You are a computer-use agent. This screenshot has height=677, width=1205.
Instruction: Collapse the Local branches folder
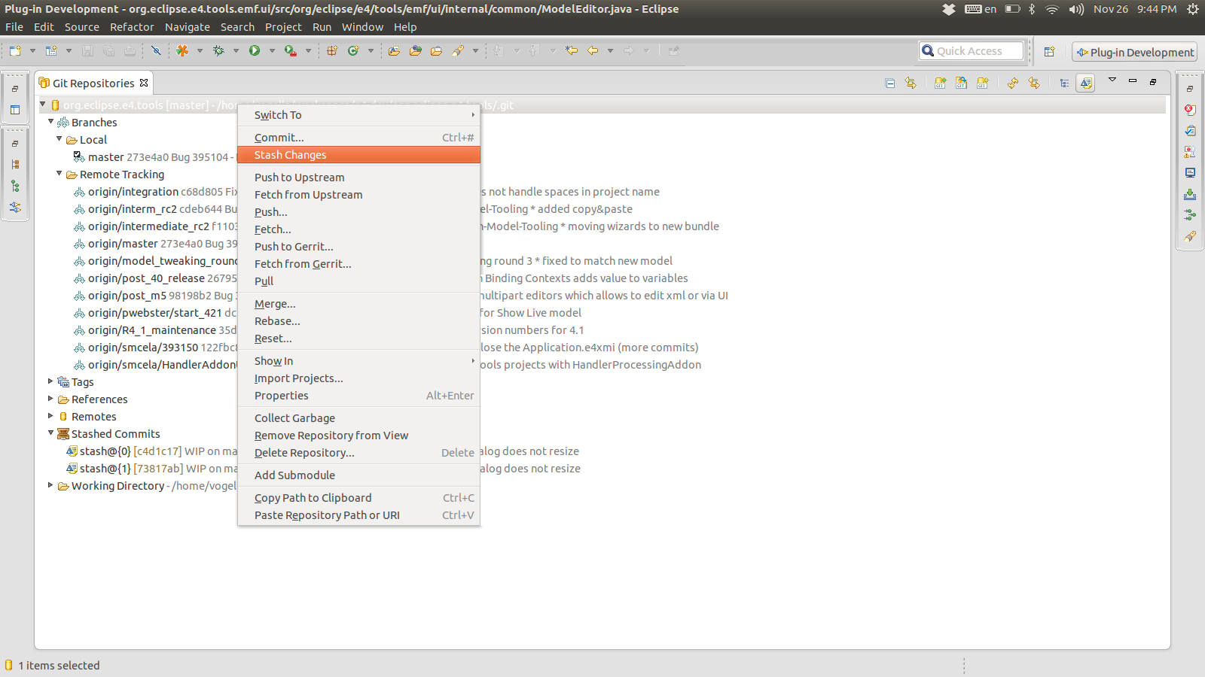(59, 138)
